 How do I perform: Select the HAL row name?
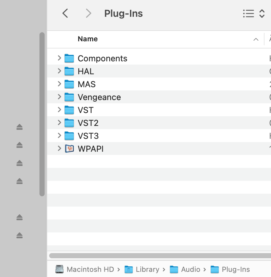pos(86,71)
